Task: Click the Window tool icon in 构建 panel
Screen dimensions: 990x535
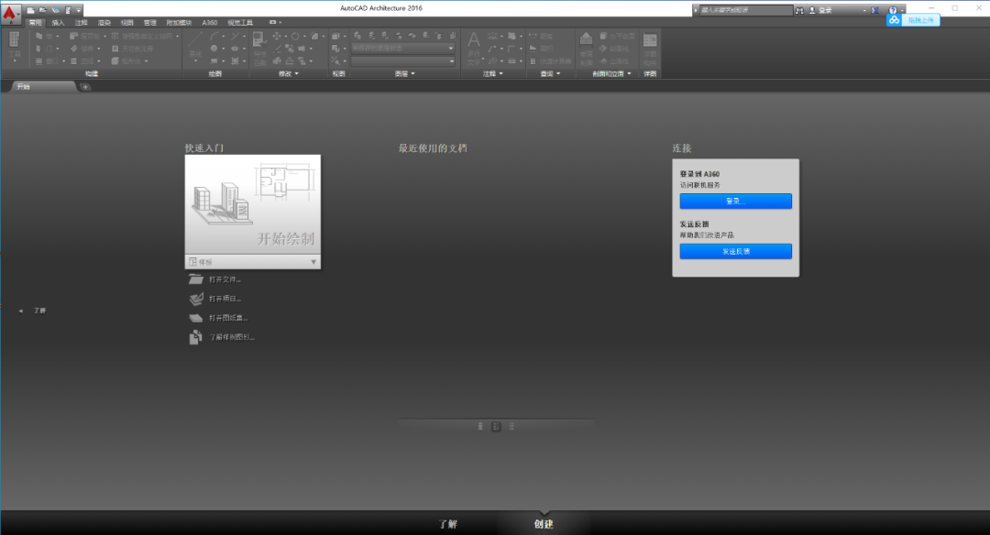Action: click(39, 61)
